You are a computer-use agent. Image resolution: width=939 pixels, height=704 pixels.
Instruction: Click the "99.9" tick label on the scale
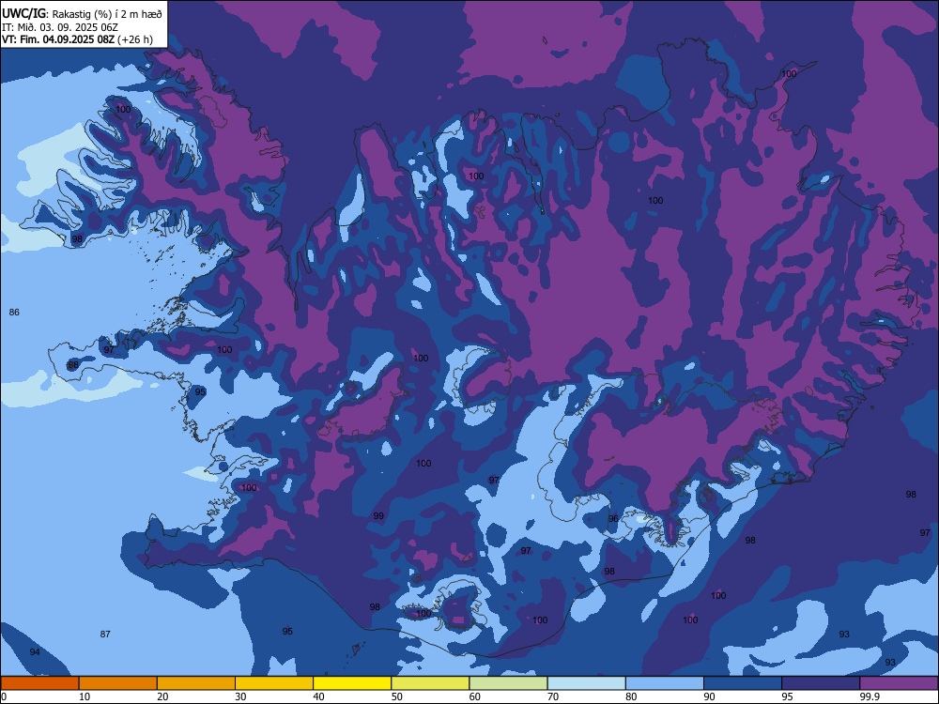[869, 696]
